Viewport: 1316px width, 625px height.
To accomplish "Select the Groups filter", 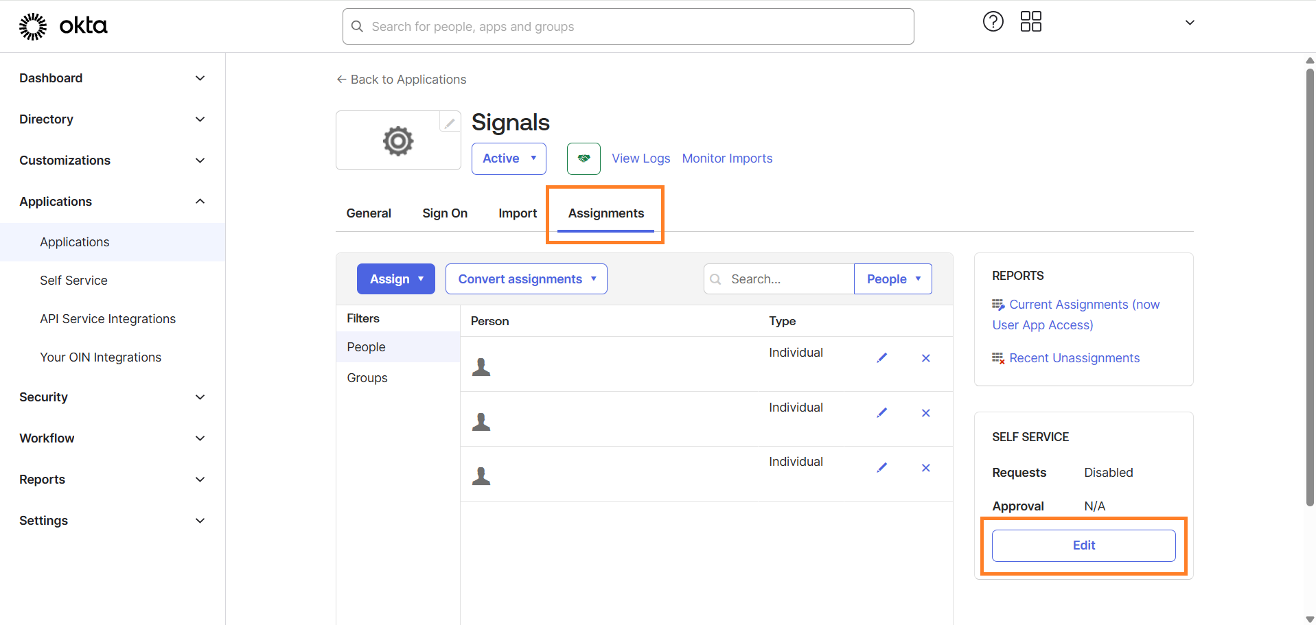I will click(x=398, y=378).
